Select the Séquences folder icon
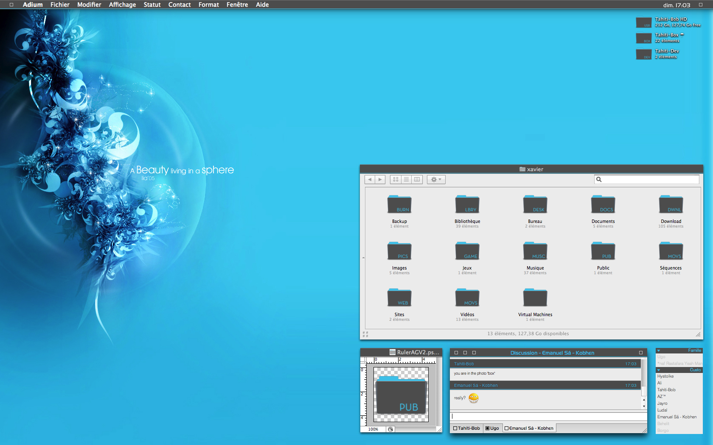713x445 pixels. (x=671, y=251)
